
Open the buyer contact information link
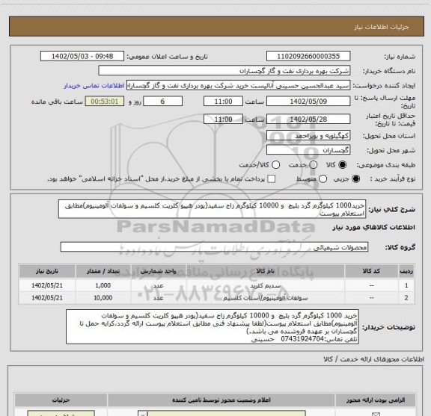pos(94,86)
